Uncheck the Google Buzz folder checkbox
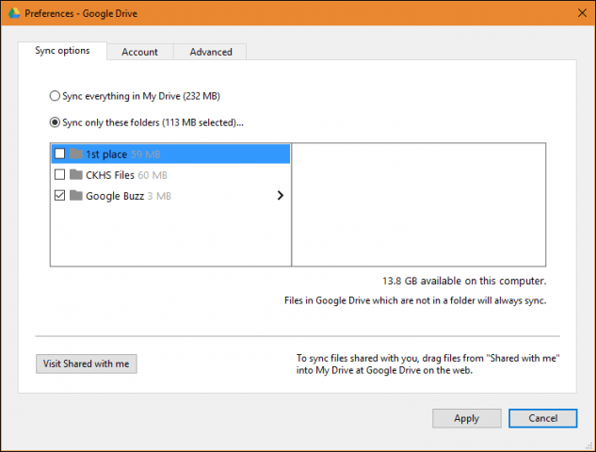This screenshot has width=596, height=452. click(x=59, y=196)
